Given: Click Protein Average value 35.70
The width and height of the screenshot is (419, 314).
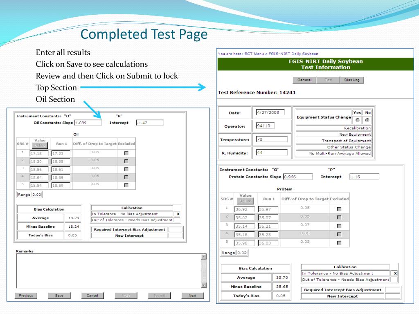Looking at the screenshot, I should [282, 278].
